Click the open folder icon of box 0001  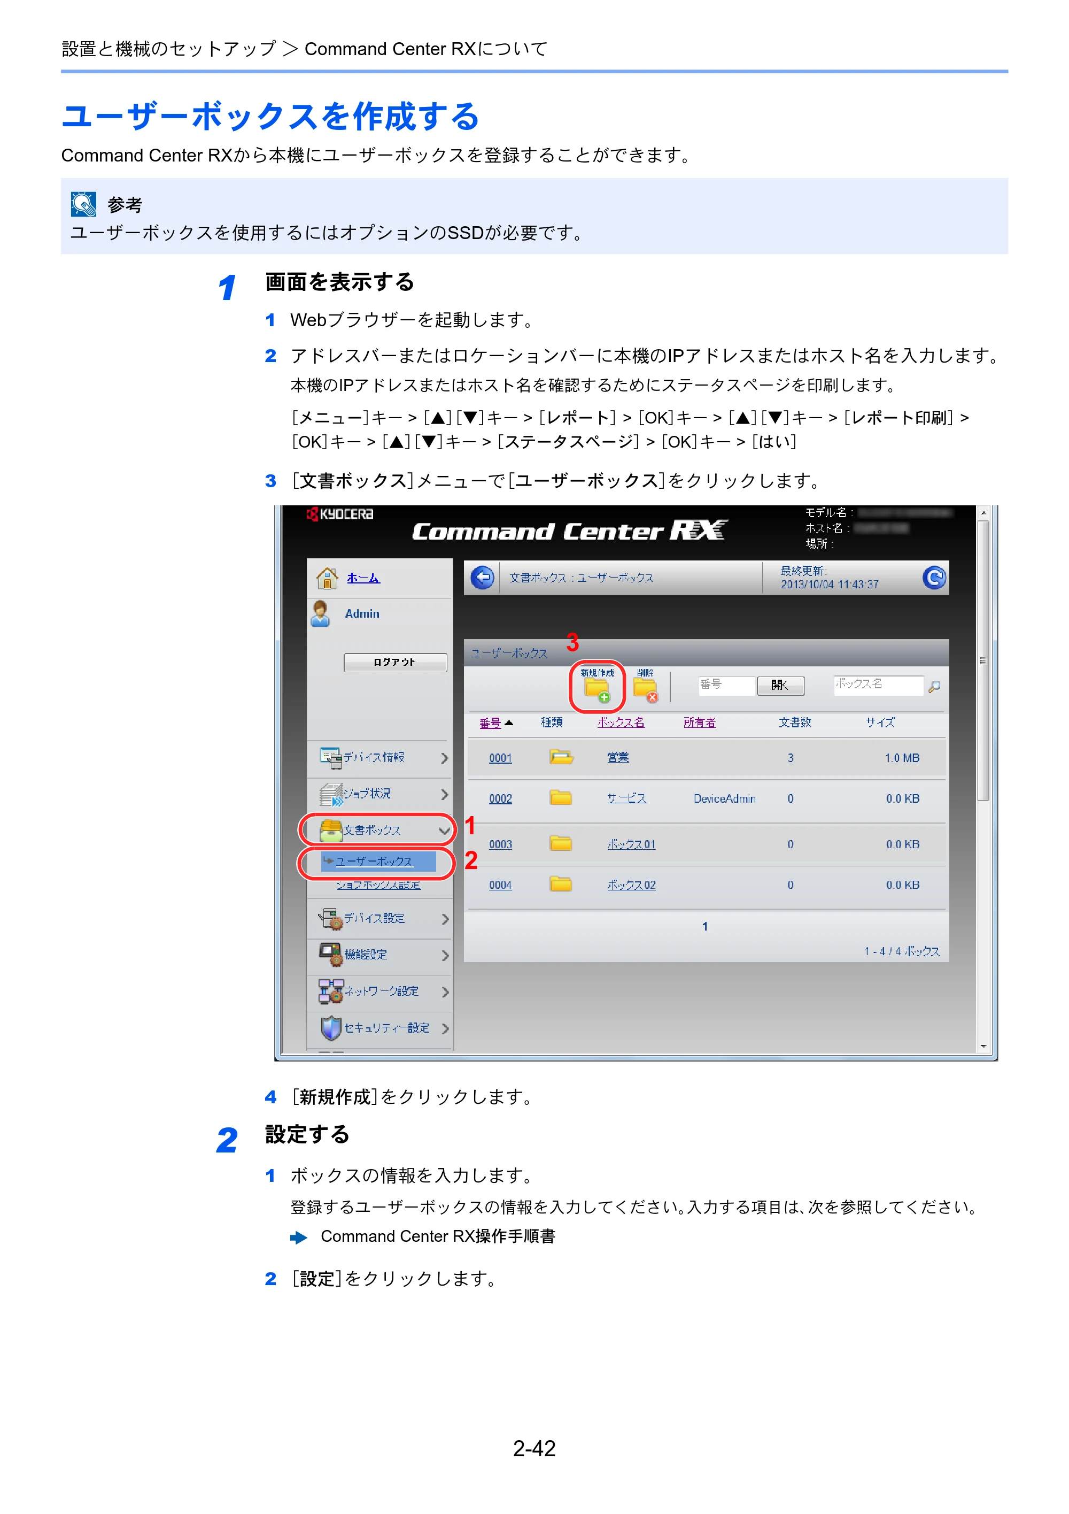(561, 757)
